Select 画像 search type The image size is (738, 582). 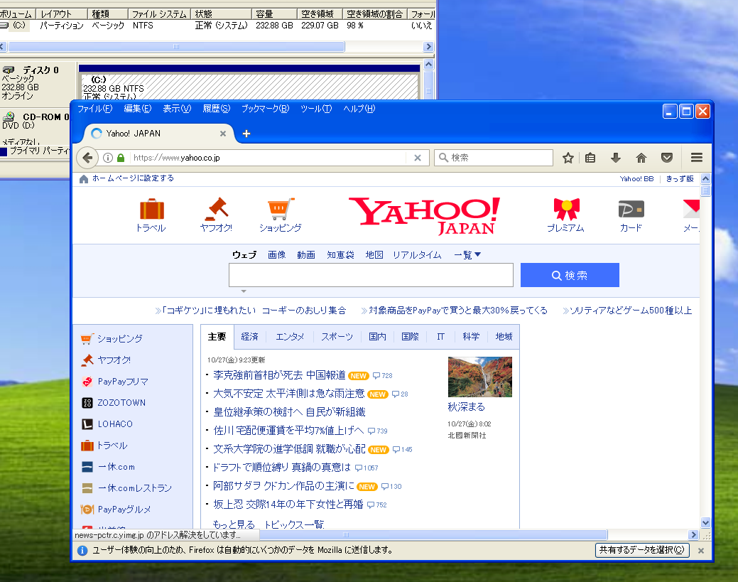click(x=277, y=254)
